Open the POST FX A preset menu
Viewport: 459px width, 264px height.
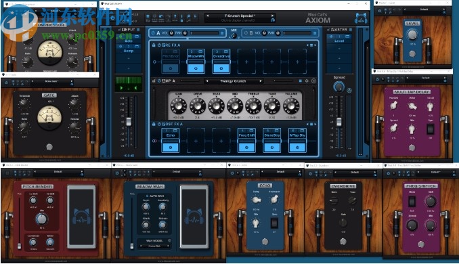311,125
